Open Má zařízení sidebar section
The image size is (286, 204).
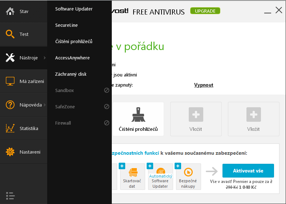pyautogui.click(x=24, y=81)
